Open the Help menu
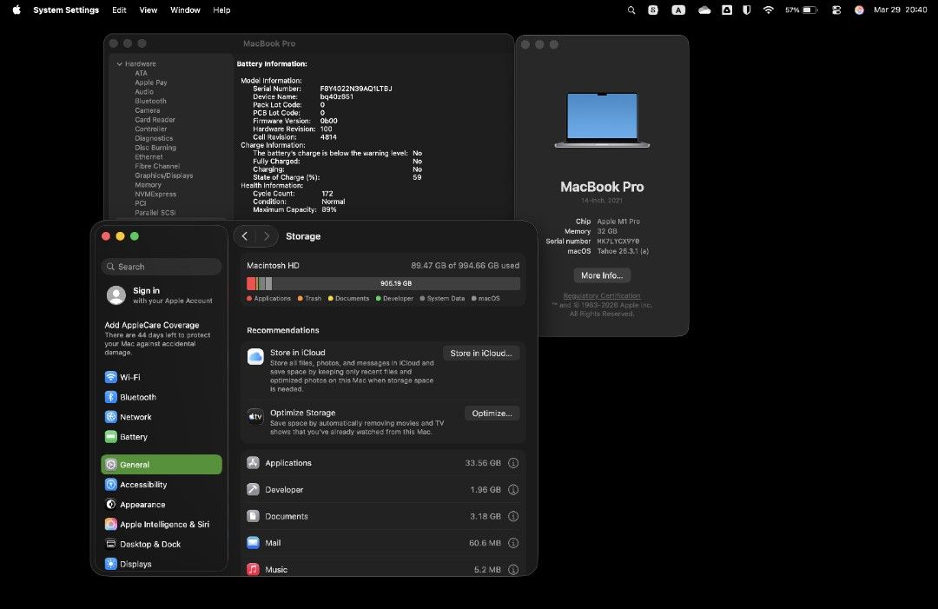The width and height of the screenshot is (938, 609). point(221,10)
